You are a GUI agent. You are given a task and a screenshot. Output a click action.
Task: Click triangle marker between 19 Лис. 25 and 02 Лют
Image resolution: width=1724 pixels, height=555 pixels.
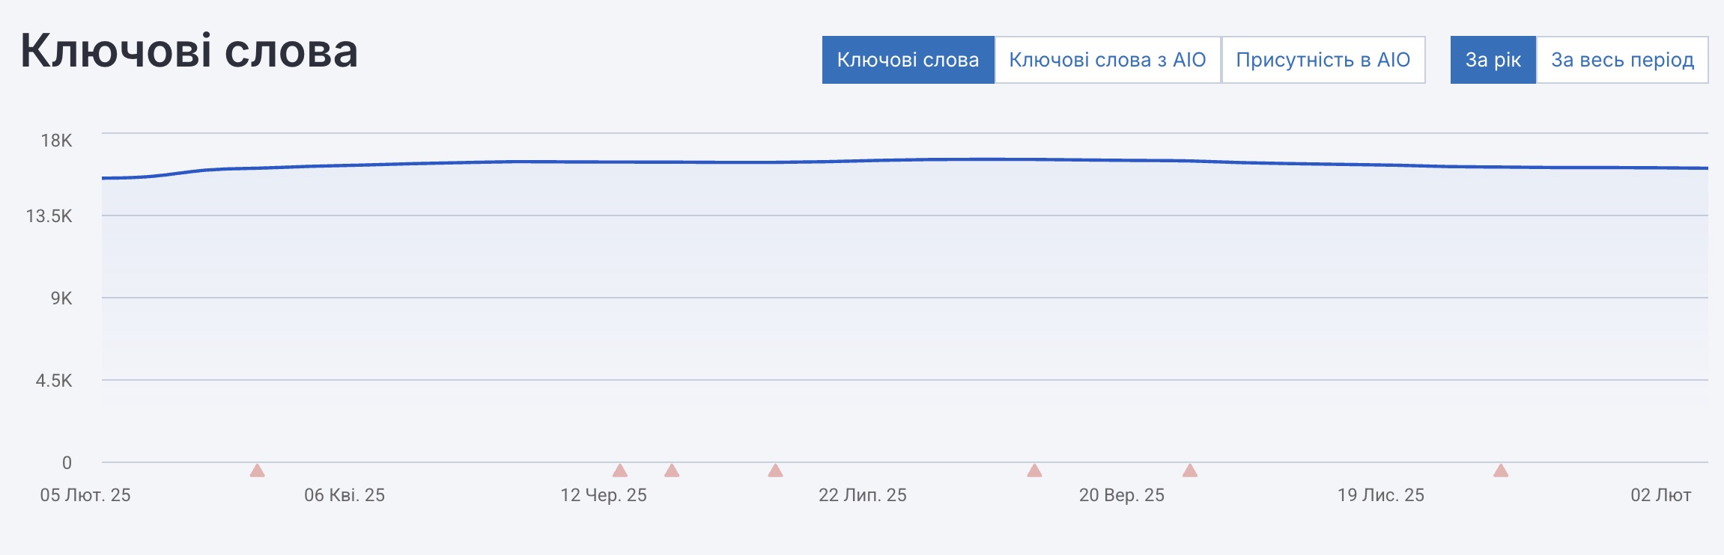1501,470
